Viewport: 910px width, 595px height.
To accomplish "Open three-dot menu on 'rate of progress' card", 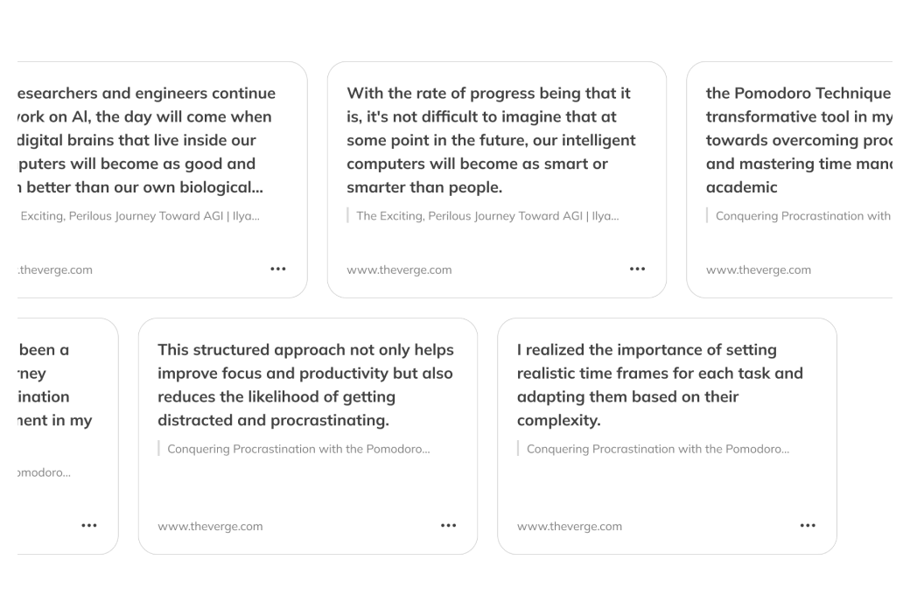I will (x=637, y=269).
